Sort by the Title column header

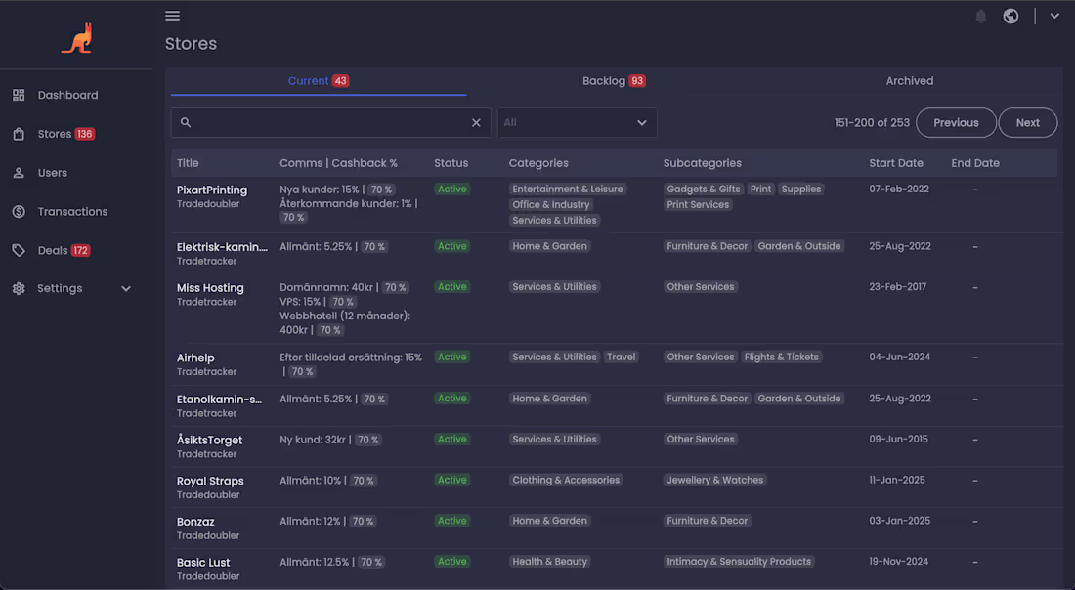click(x=188, y=163)
